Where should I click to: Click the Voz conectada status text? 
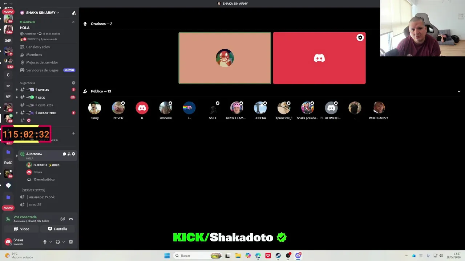coord(25,217)
